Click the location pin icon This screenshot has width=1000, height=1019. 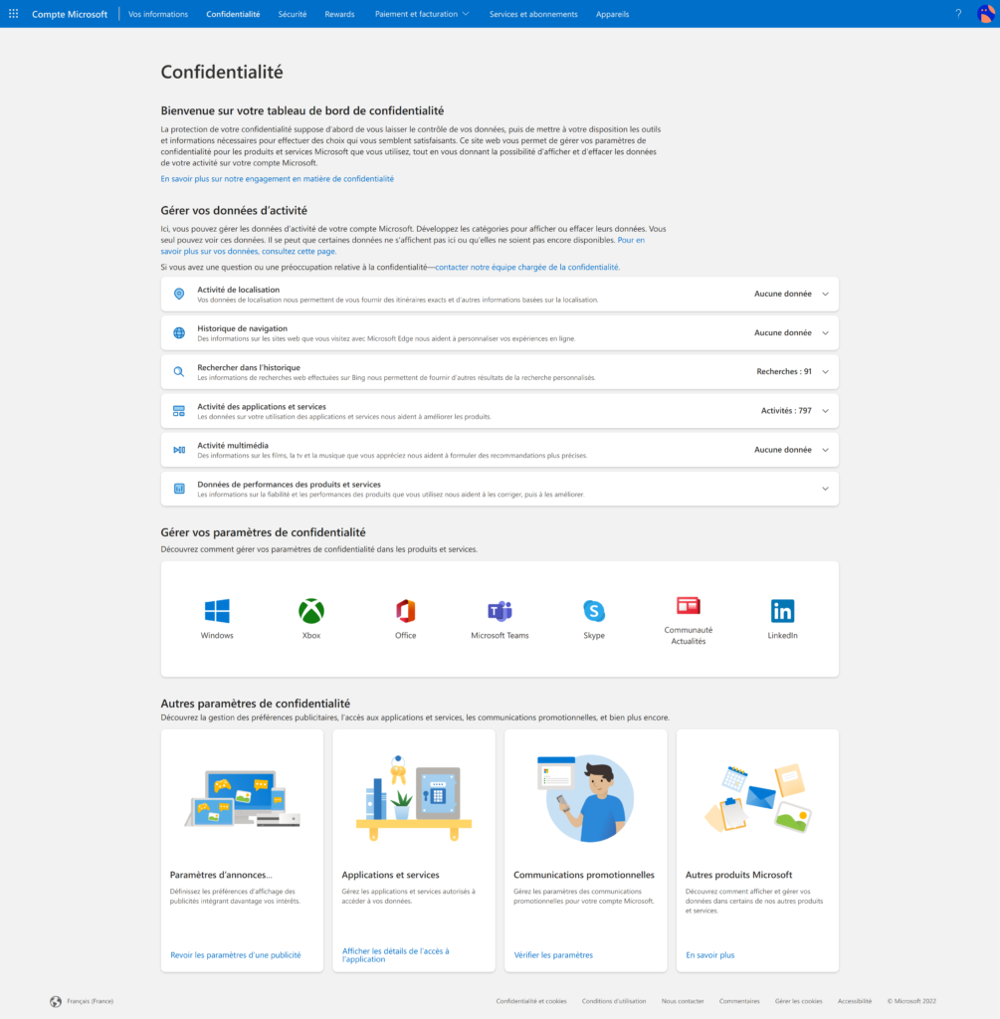click(x=179, y=295)
